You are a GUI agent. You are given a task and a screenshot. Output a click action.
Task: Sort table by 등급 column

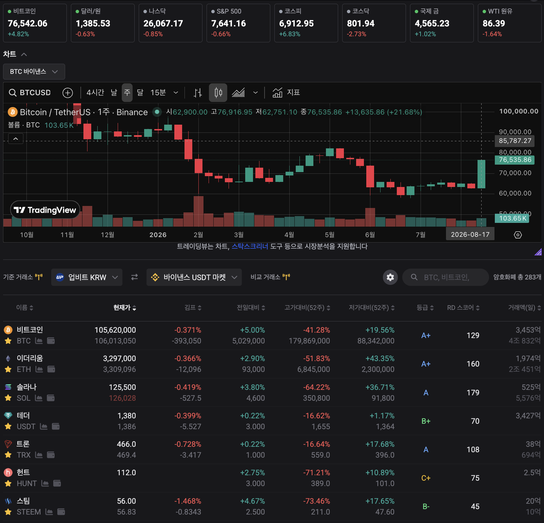point(425,308)
